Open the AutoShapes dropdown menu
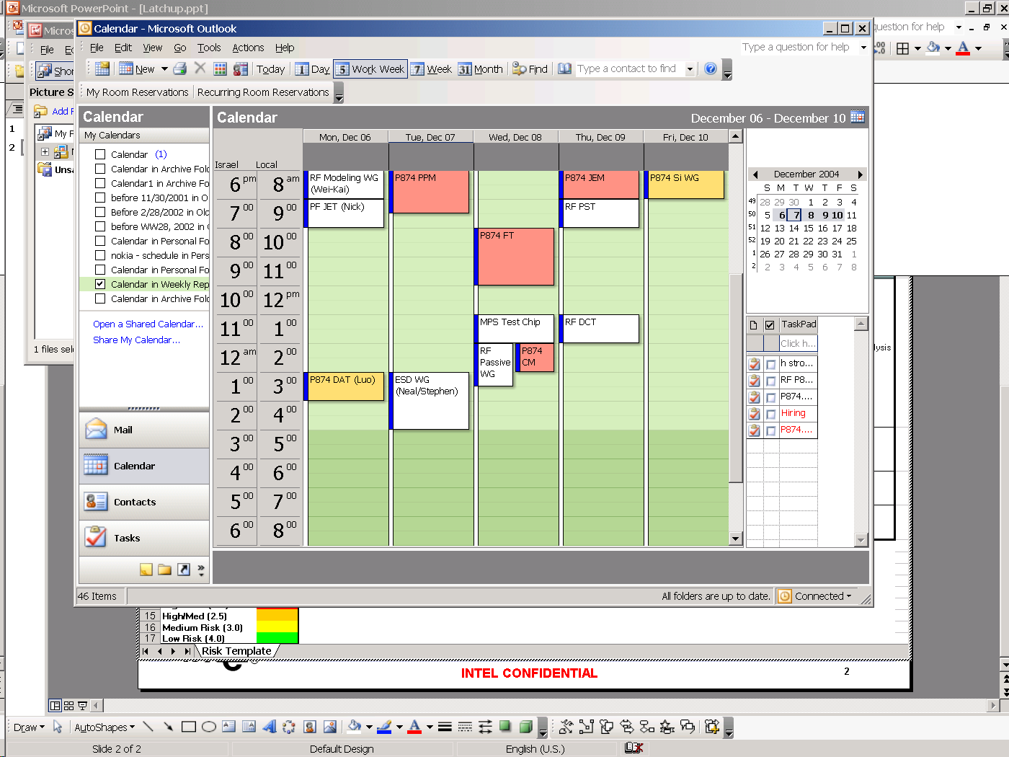The image size is (1009, 757). [x=105, y=727]
